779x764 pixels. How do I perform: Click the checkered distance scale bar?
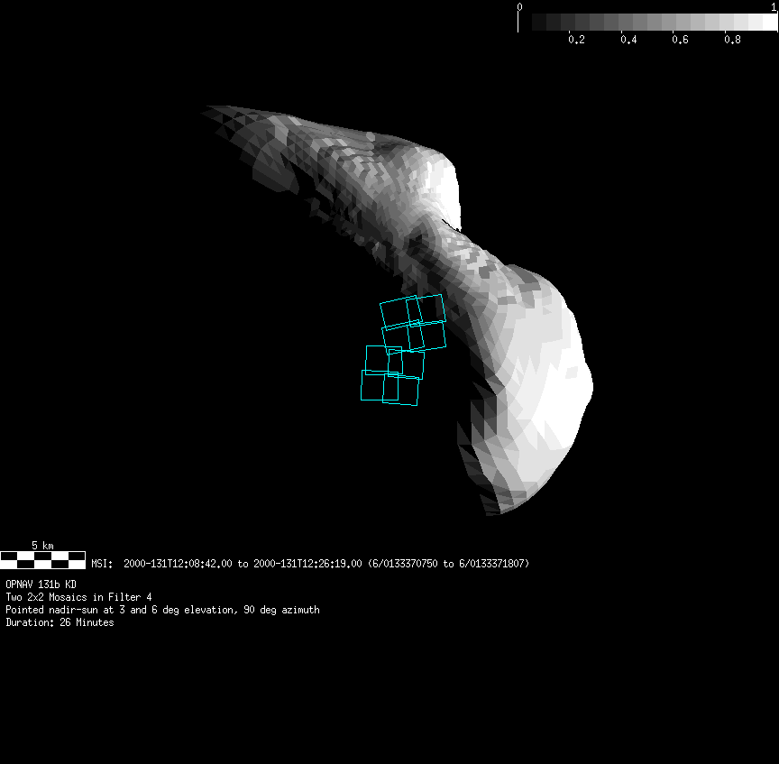click(42, 559)
